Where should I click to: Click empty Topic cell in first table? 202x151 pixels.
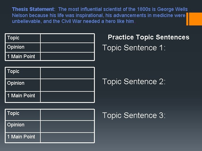67,38
